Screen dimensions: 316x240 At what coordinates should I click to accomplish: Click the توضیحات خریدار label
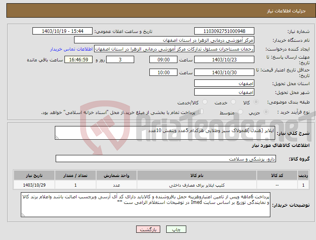[291, 205]
